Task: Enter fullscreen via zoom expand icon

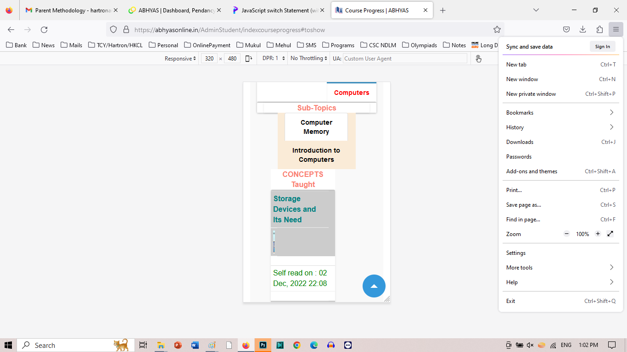Action: [610, 234]
